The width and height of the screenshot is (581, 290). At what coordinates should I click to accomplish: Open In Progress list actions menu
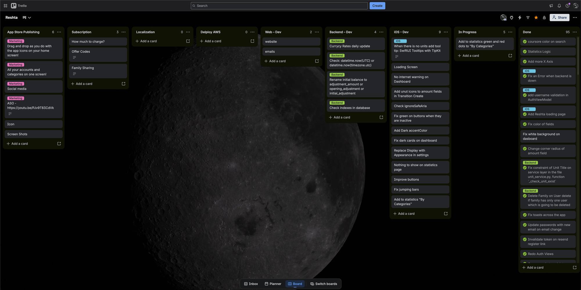[510, 32]
